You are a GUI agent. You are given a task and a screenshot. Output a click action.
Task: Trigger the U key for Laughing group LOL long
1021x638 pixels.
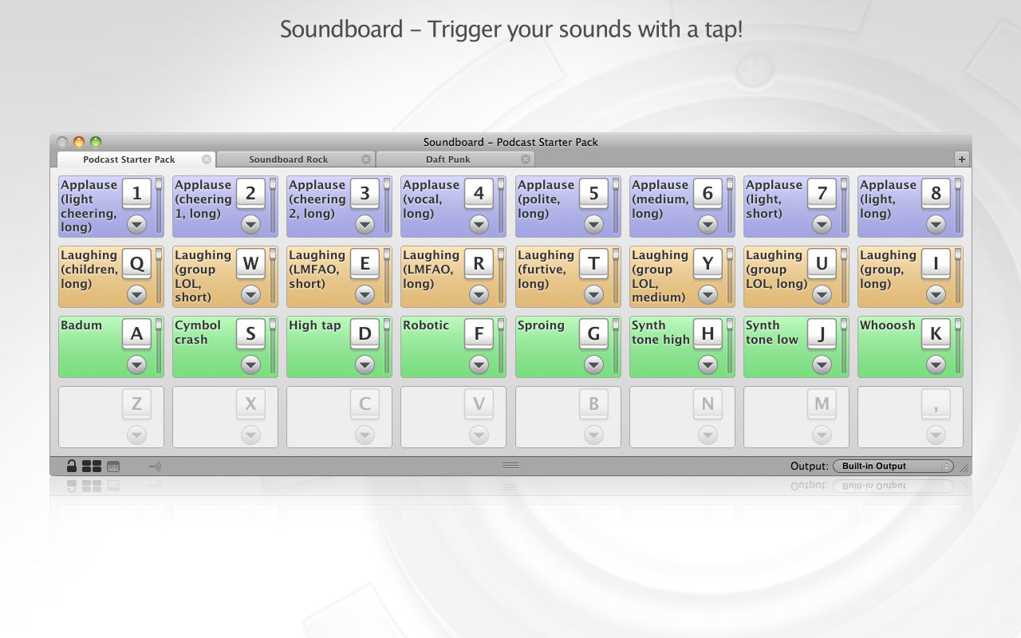coord(822,264)
